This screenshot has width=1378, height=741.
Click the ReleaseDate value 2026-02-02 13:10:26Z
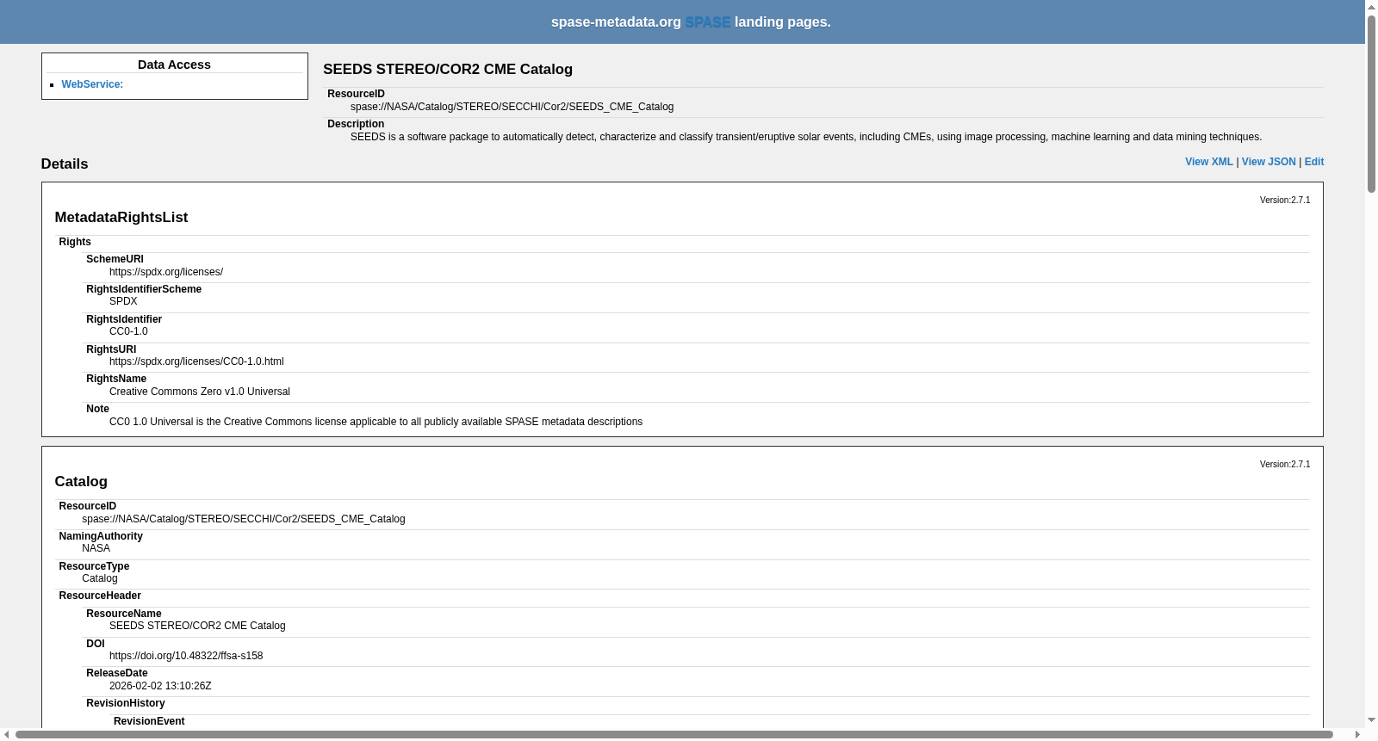(x=160, y=686)
